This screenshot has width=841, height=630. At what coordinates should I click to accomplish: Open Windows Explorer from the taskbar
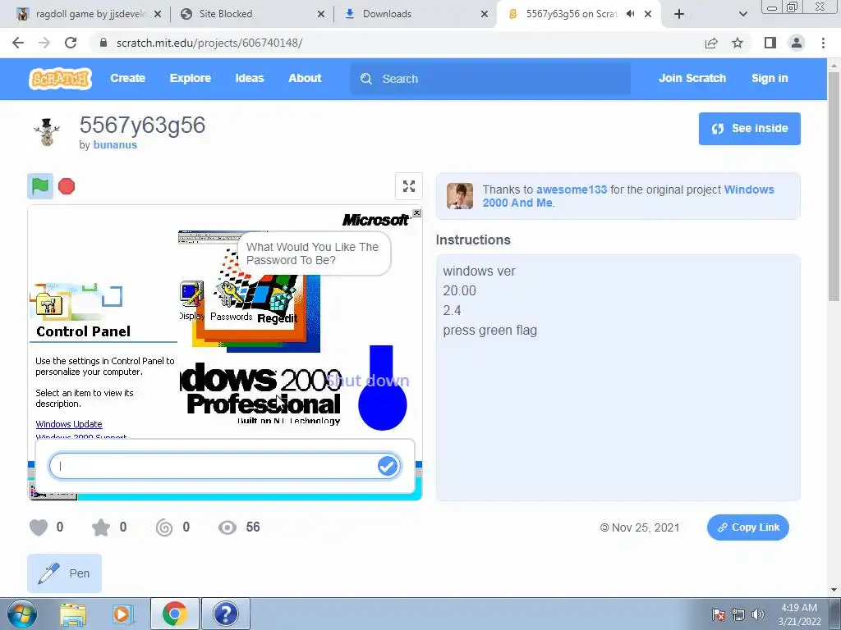coord(73,614)
